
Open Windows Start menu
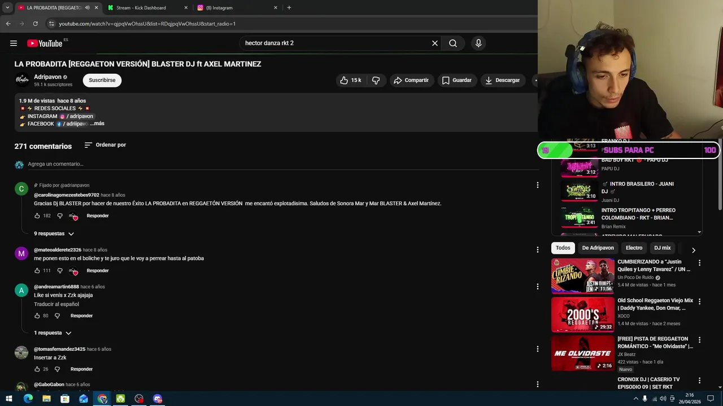[9, 399]
